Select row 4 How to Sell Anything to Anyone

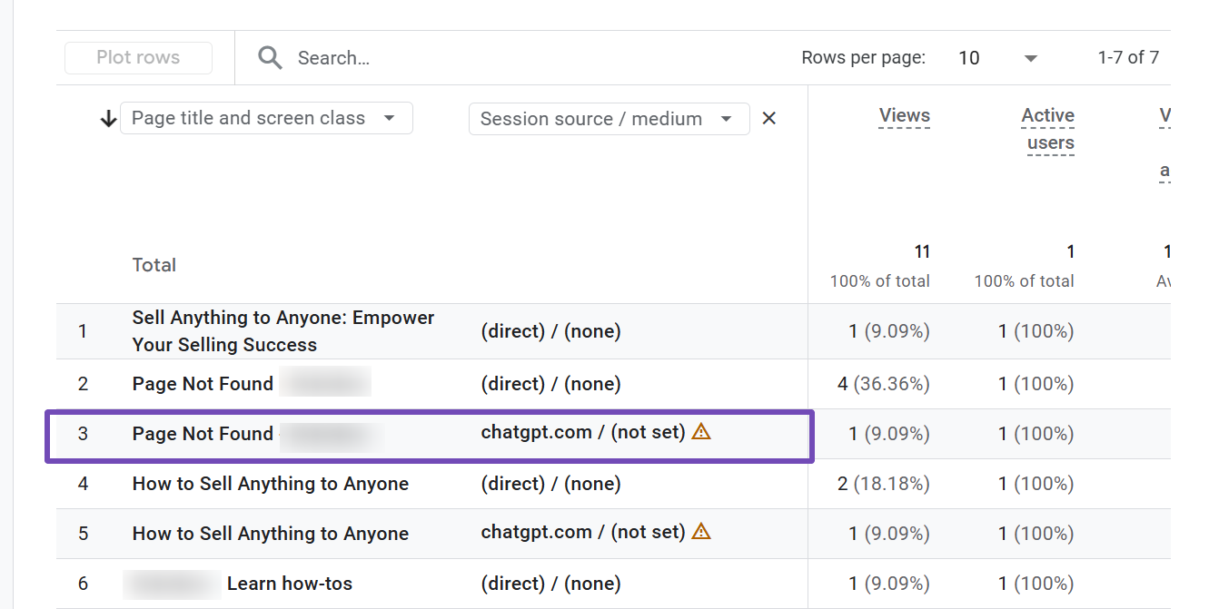[x=270, y=484]
